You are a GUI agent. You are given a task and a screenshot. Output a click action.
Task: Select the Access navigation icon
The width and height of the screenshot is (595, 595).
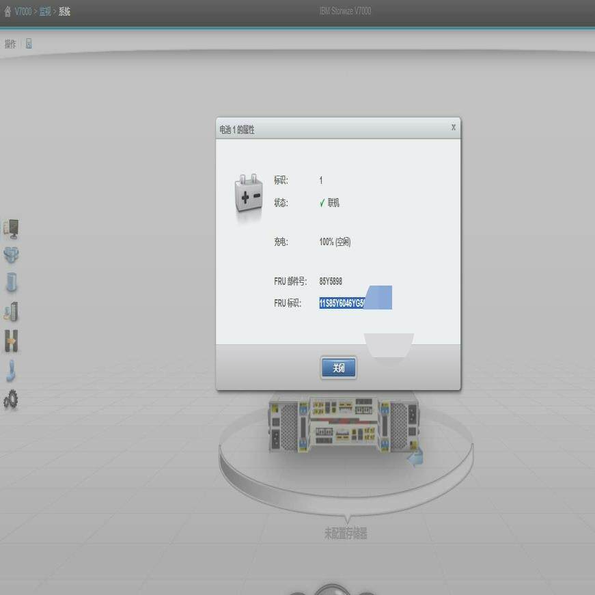click(x=11, y=370)
